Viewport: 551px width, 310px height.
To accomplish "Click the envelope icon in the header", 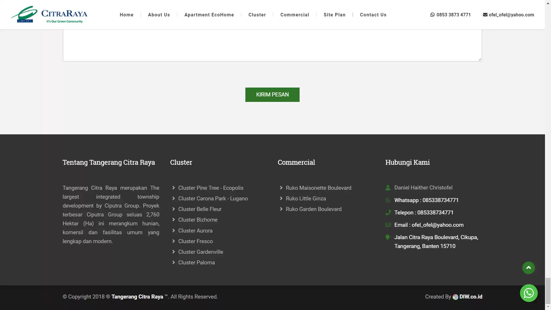I will pos(485,15).
